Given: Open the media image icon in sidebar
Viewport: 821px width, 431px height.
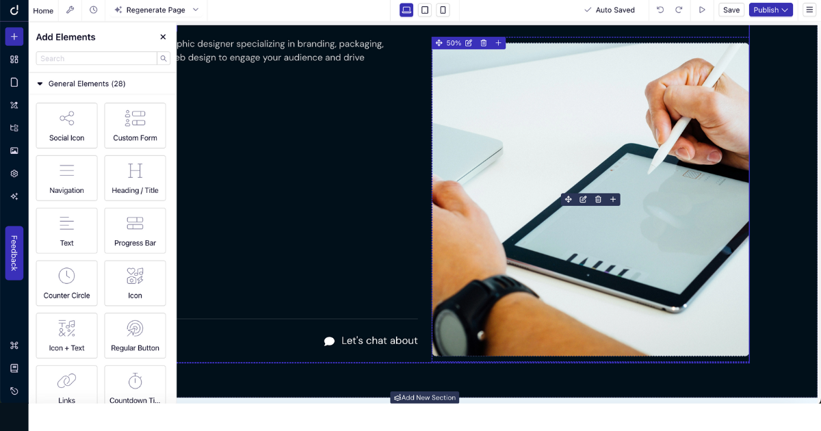Looking at the screenshot, I should pyautogui.click(x=14, y=151).
